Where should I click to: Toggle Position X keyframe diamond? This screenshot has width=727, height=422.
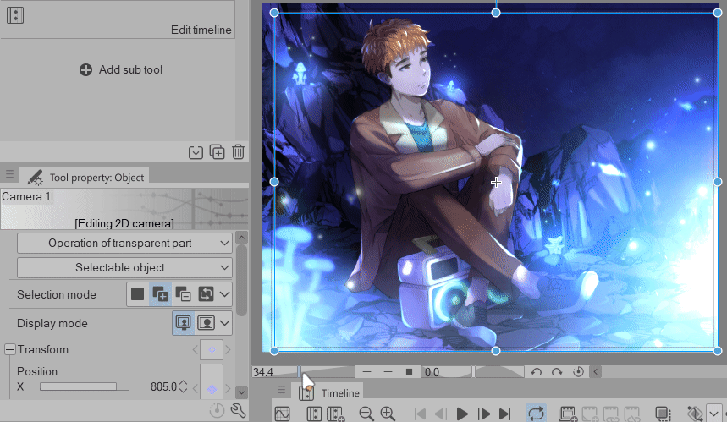tap(212, 389)
